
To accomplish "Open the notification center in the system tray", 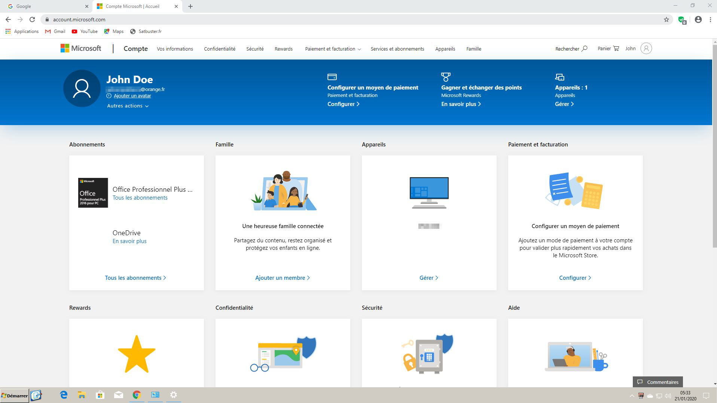I will click(706, 396).
